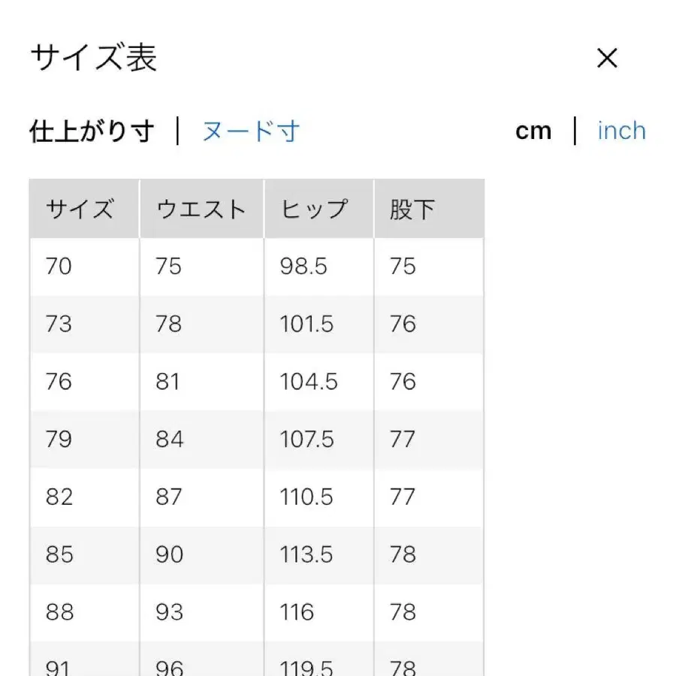Image resolution: width=676 pixels, height=676 pixels.
Task: Switch units to cm
Action: [534, 131]
